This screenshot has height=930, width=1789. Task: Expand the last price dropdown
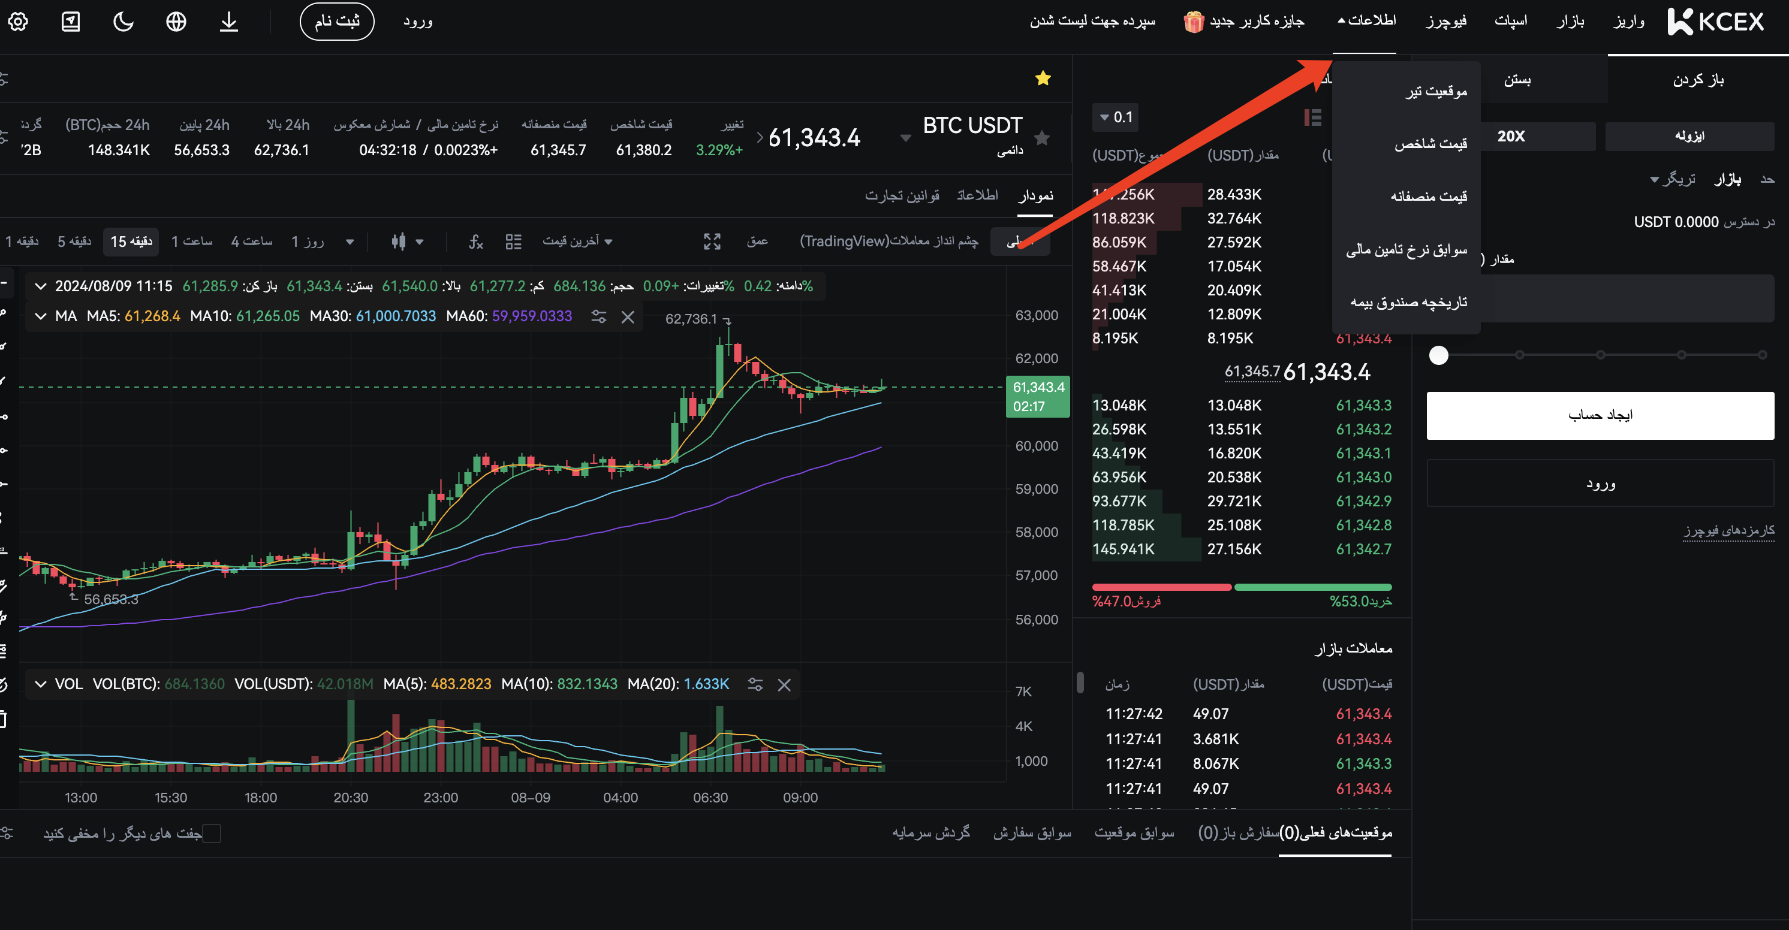[x=577, y=241]
